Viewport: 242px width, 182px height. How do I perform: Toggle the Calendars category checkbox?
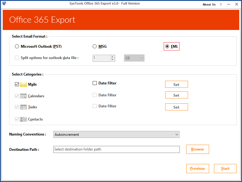17,96
